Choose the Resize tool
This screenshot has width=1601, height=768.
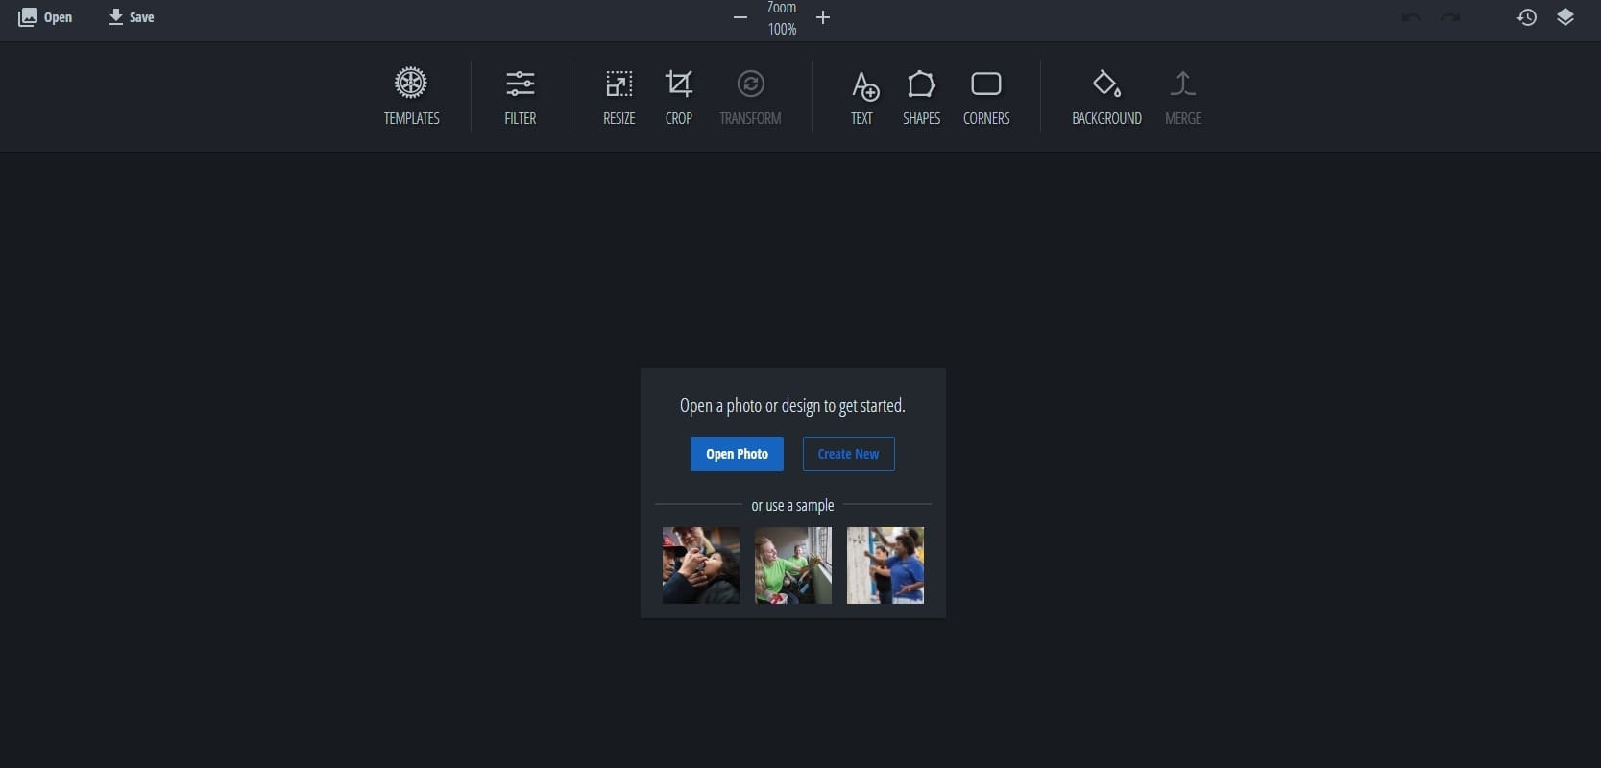619,96
